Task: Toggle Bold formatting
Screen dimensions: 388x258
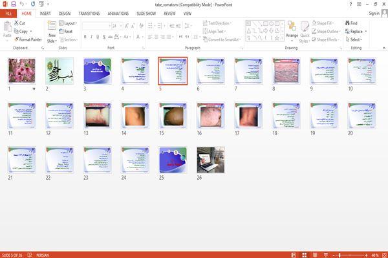Action: (x=85, y=37)
